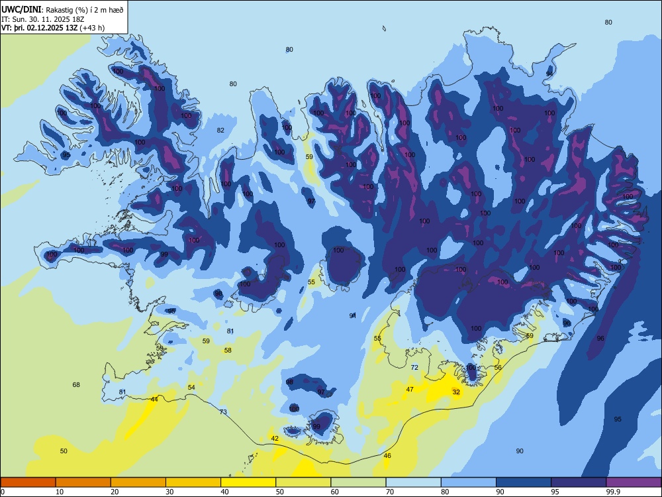The height and width of the screenshot is (497, 662).
Task: Click the '70' tick label on the legend
Action: (x=390, y=492)
